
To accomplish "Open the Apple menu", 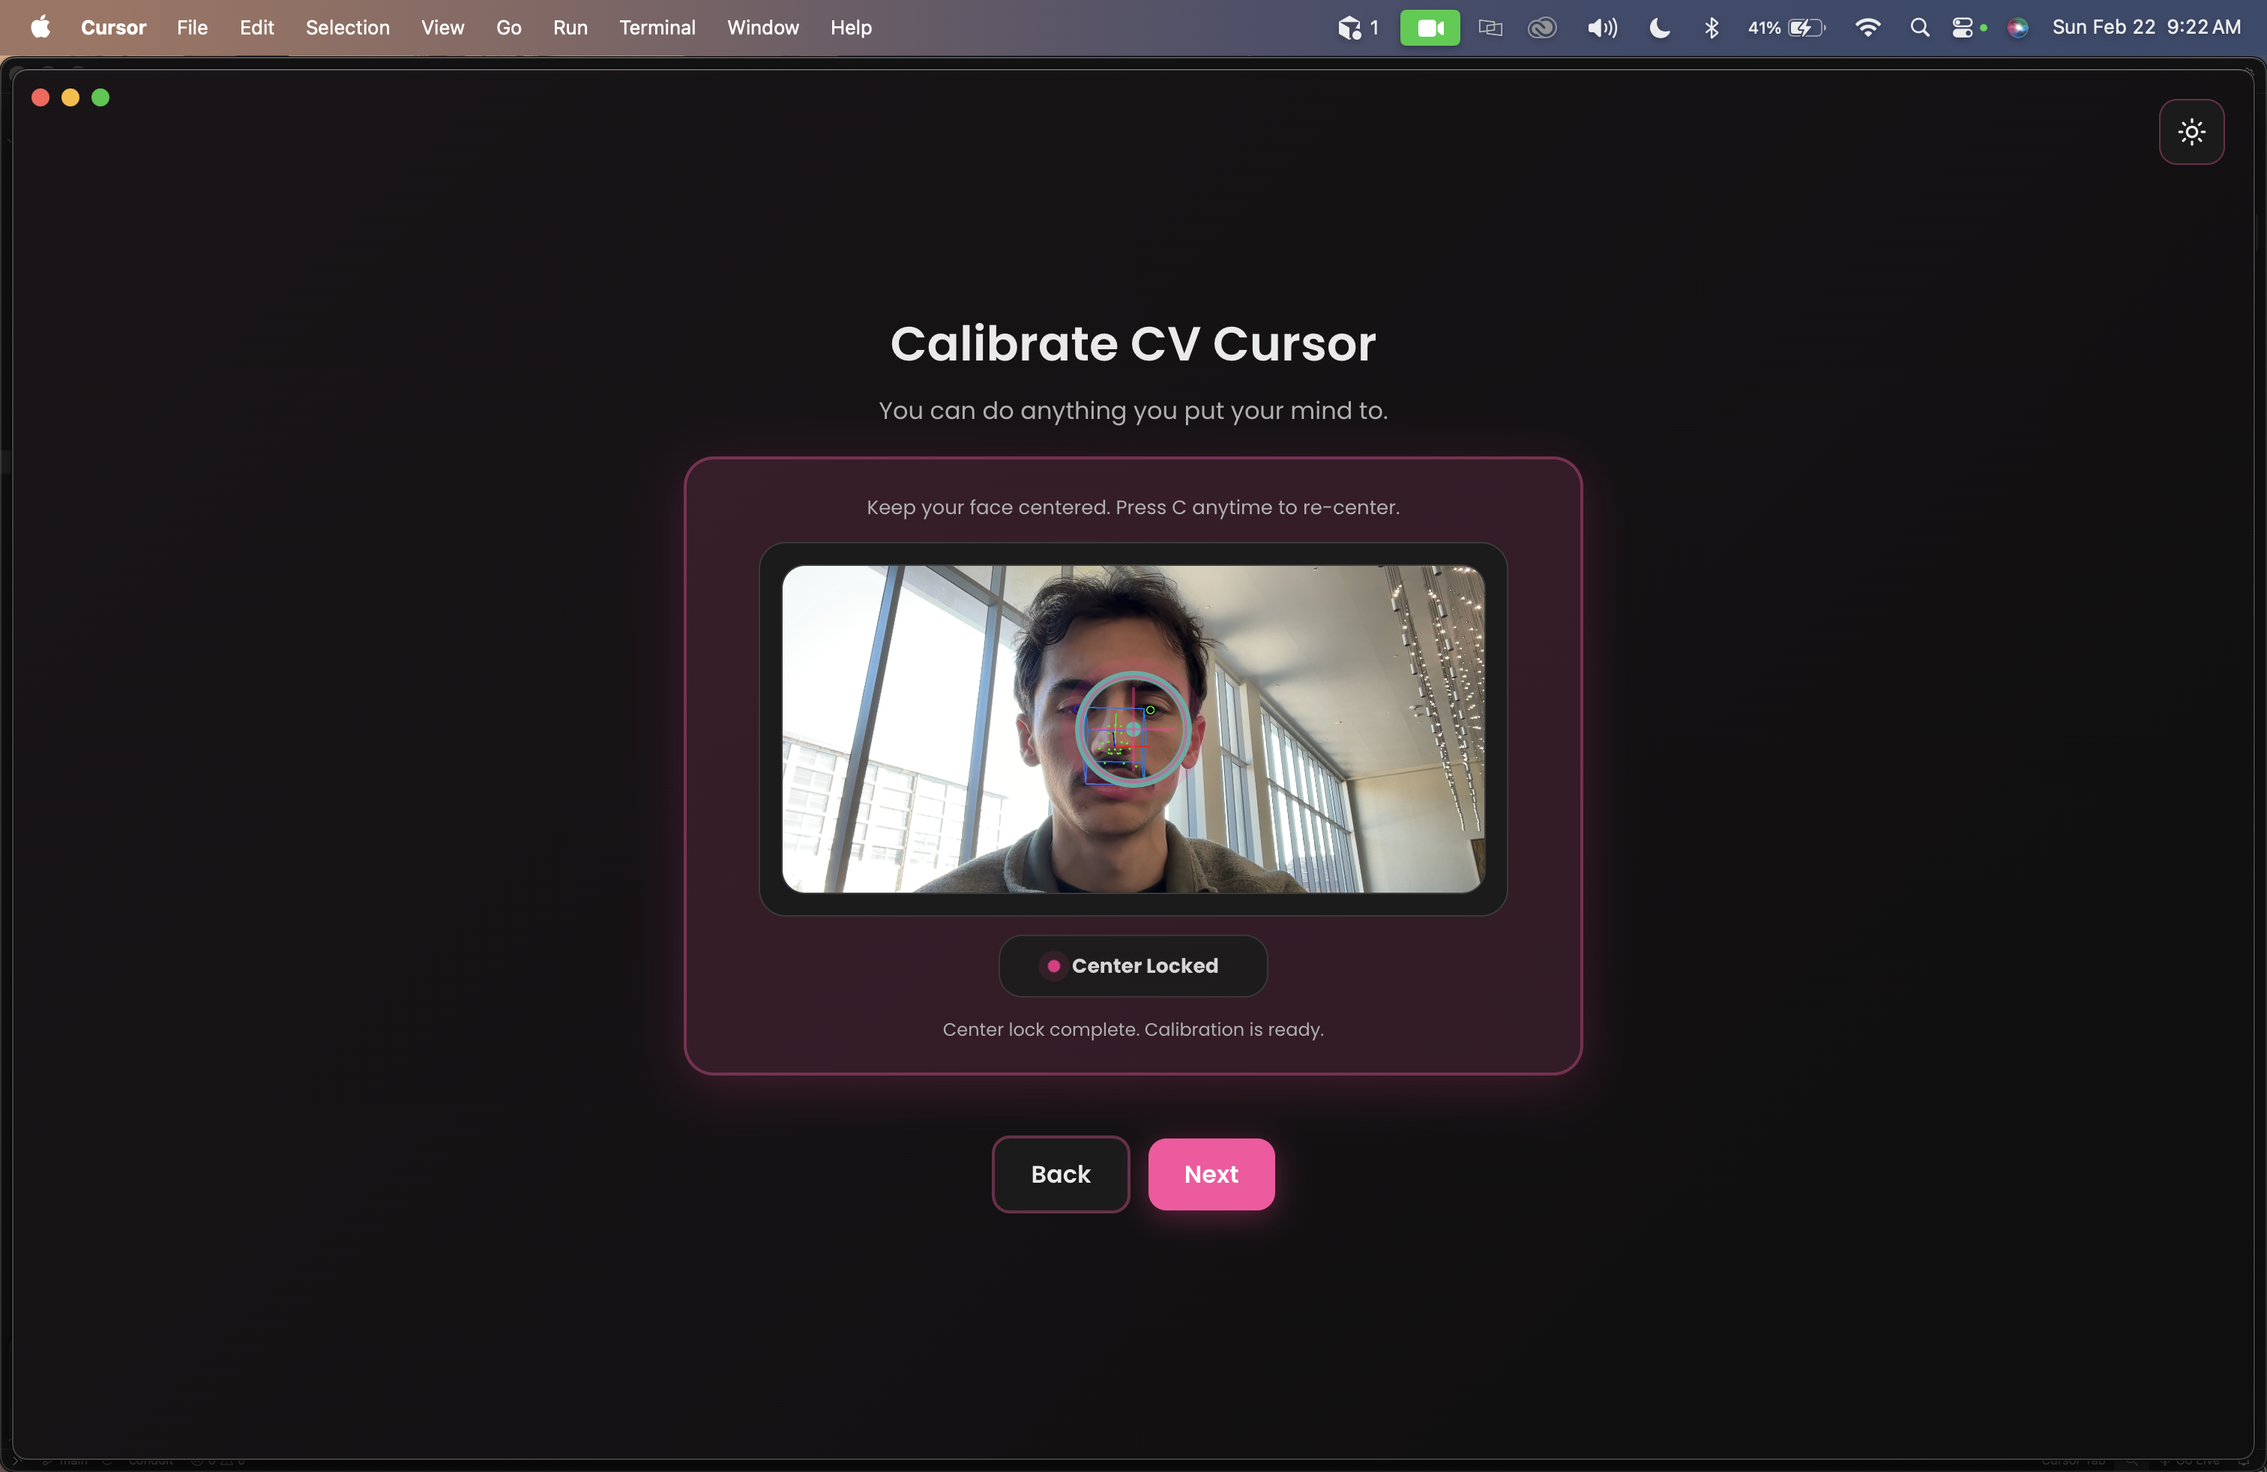I will (40, 28).
